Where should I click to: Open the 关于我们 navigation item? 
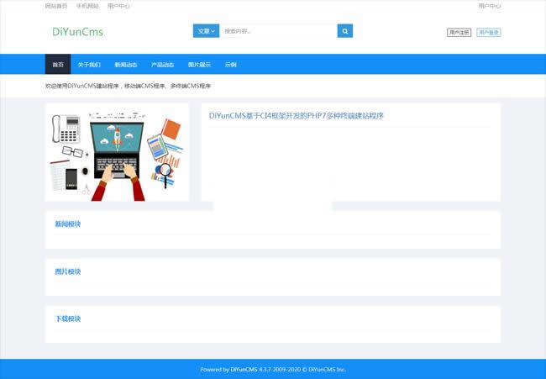pos(89,65)
